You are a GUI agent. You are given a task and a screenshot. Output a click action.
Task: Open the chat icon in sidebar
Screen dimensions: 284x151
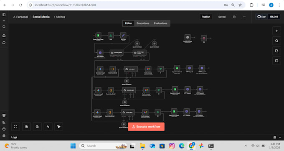(4, 43)
